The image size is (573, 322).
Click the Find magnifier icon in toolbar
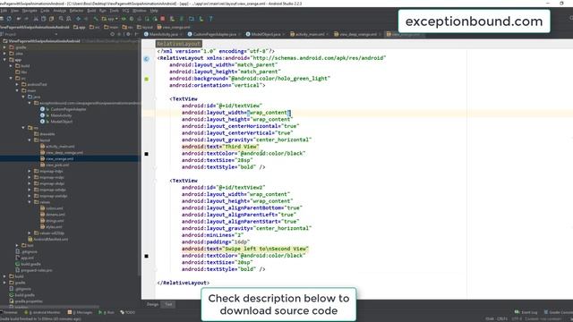pyautogui.click(x=61, y=19)
